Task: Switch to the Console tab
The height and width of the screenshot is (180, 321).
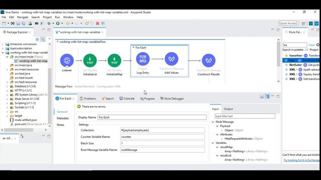Action: tap(127, 98)
